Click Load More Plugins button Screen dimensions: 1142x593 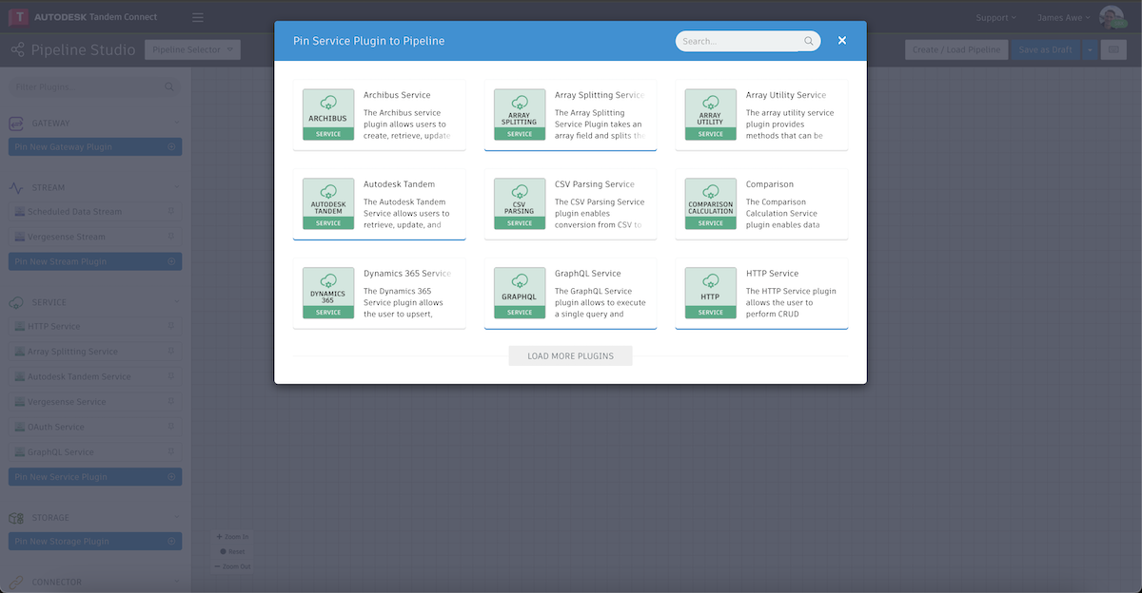click(570, 355)
